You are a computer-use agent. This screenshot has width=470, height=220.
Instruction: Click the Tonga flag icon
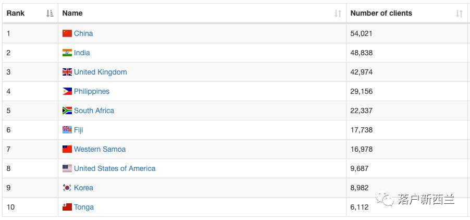tap(67, 207)
